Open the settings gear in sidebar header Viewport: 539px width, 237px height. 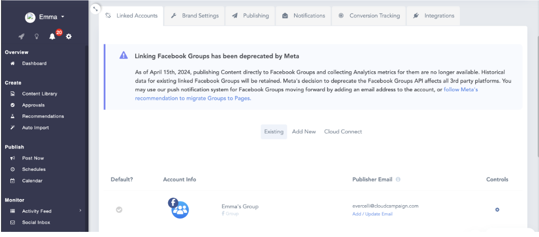coord(69,36)
